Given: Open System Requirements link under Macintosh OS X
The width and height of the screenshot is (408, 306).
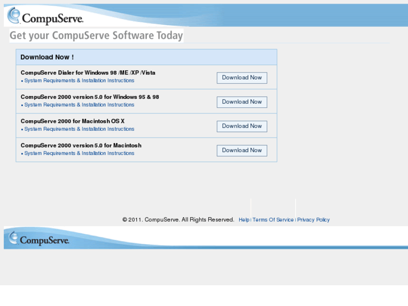Looking at the screenshot, I should click(x=79, y=129).
